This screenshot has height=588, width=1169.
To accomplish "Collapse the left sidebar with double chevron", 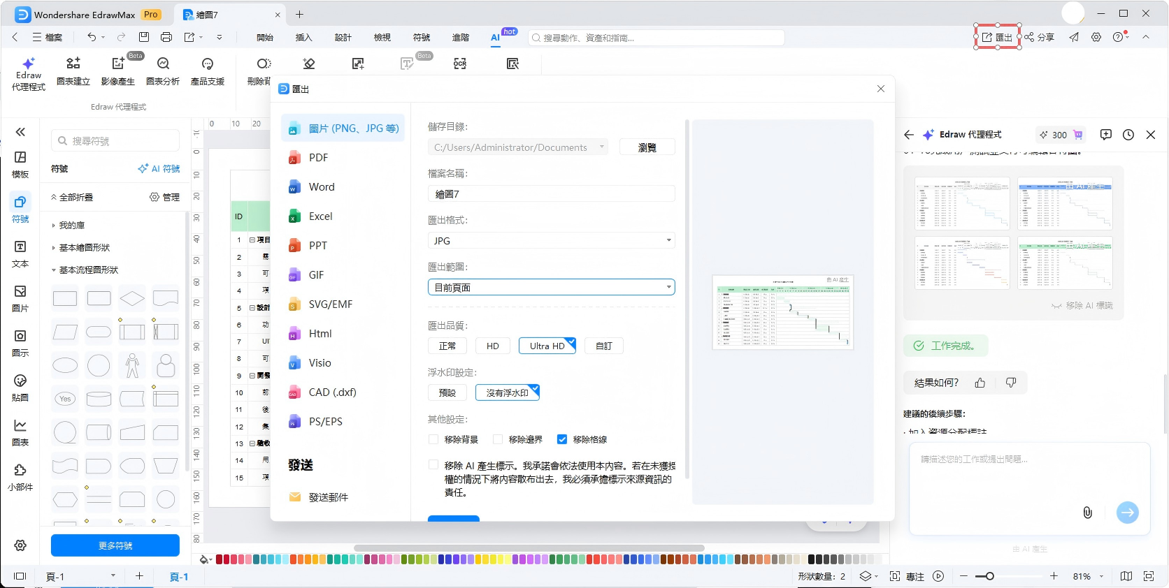I will tap(20, 132).
